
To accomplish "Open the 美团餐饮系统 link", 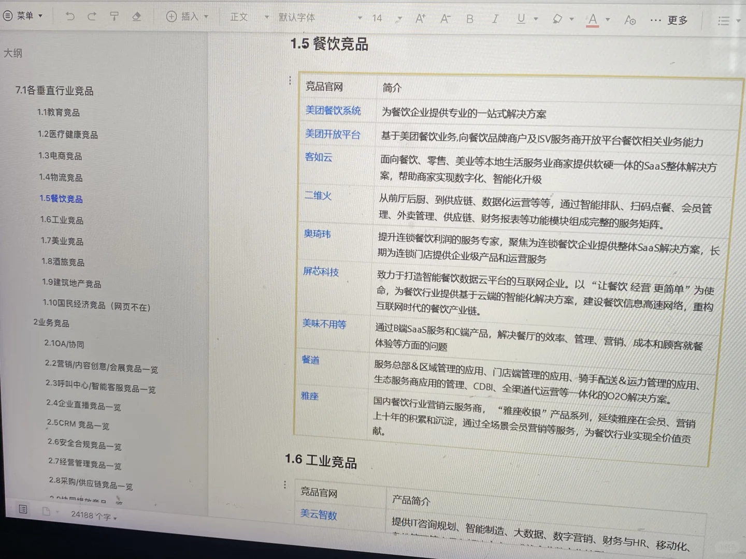I will pyautogui.click(x=332, y=111).
